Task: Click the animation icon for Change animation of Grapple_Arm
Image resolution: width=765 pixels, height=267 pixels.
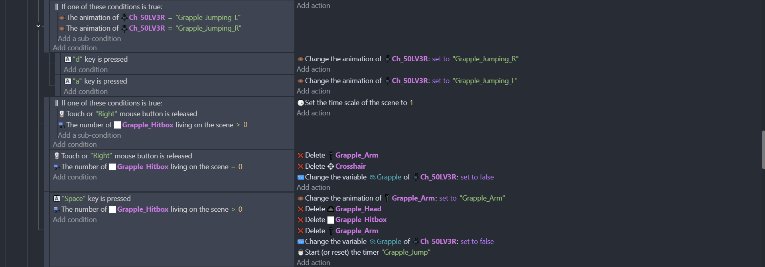Action: [x=301, y=198]
